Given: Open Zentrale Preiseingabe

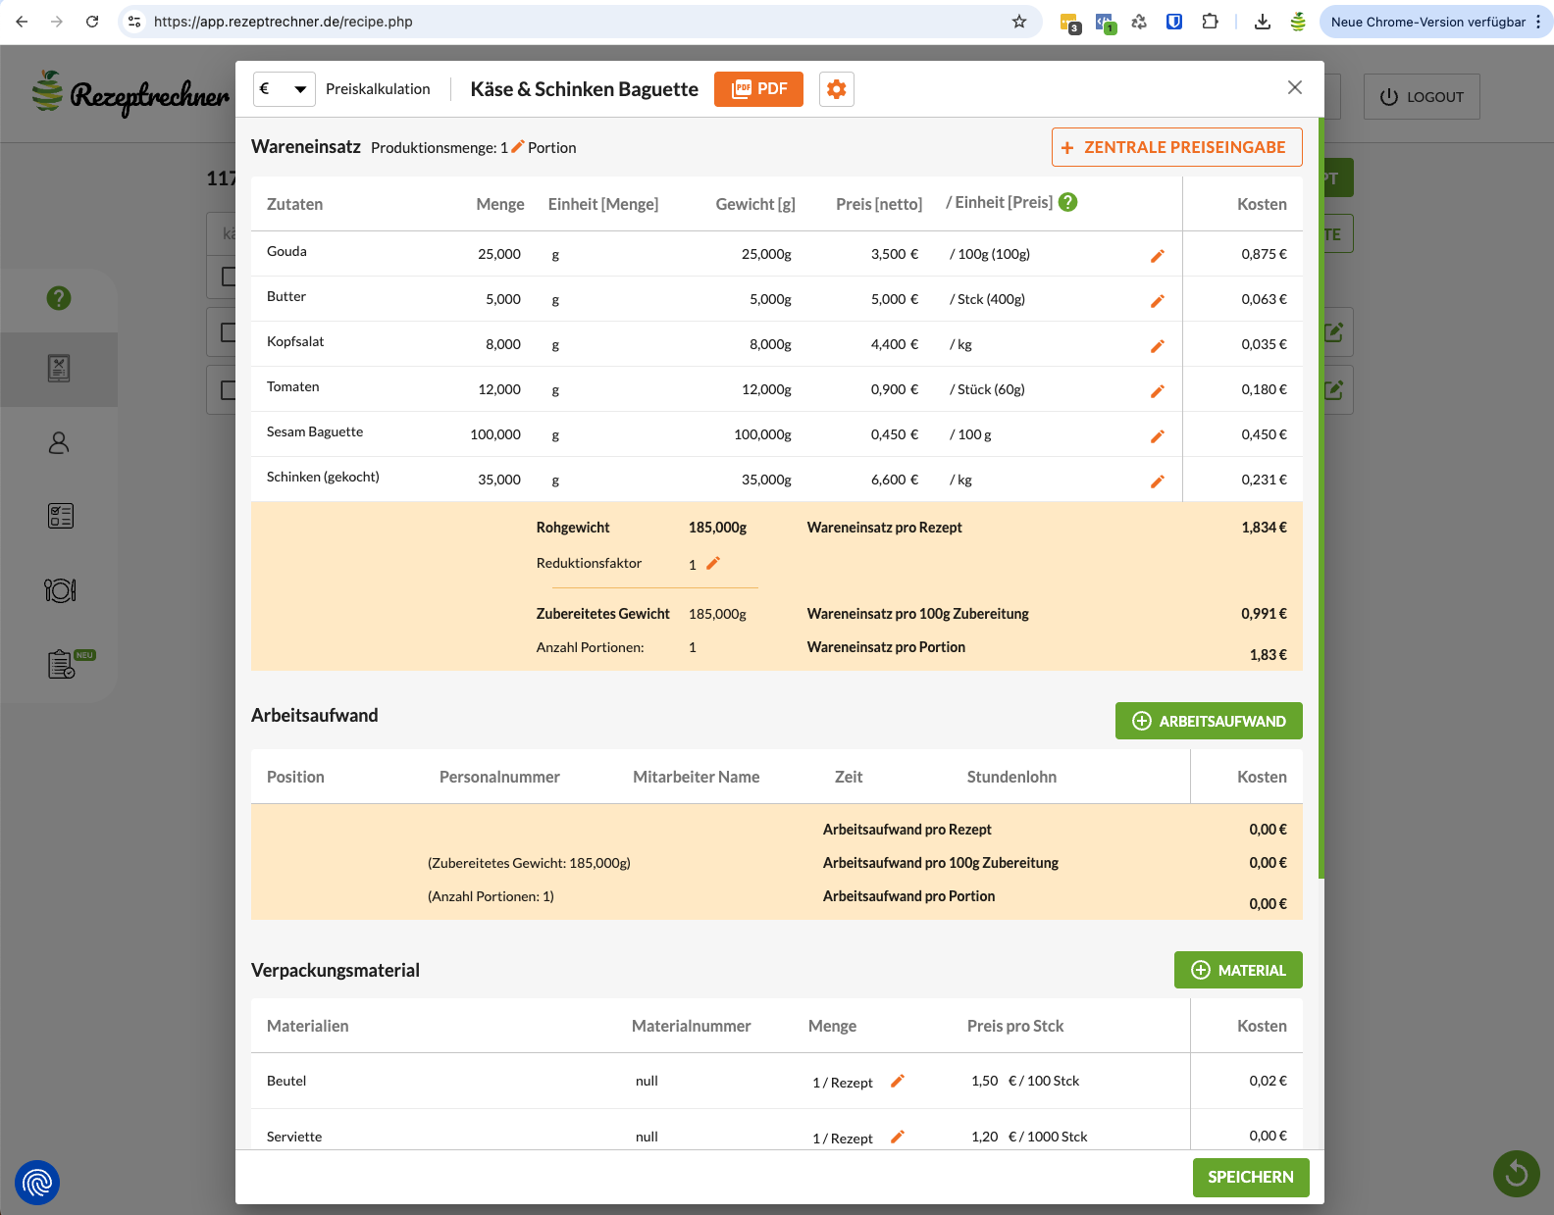Looking at the screenshot, I should [x=1176, y=147].
